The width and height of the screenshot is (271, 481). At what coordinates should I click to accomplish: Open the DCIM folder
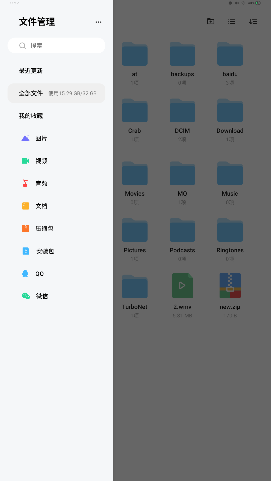pos(182,110)
